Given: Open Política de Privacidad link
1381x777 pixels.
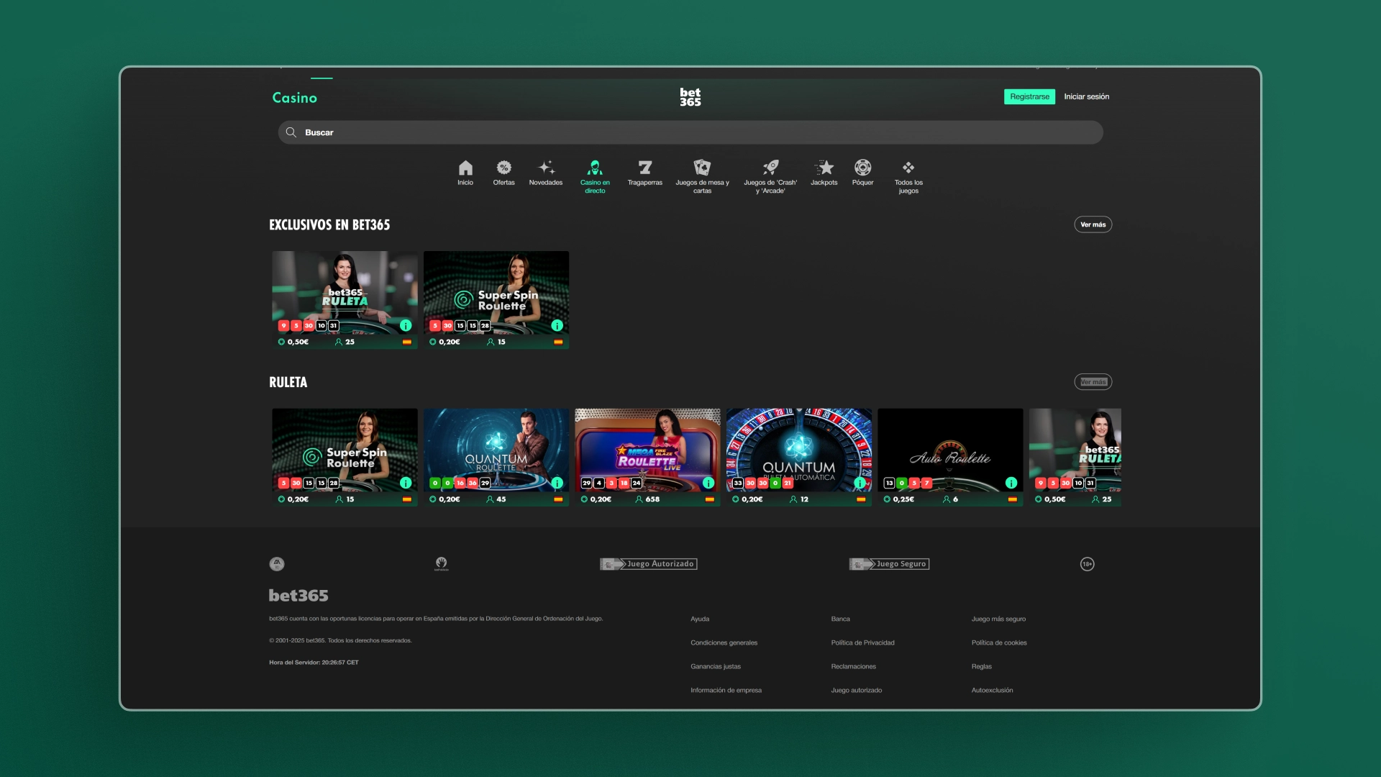Looking at the screenshot, I should pyautogui.click(x=862, y=642).
